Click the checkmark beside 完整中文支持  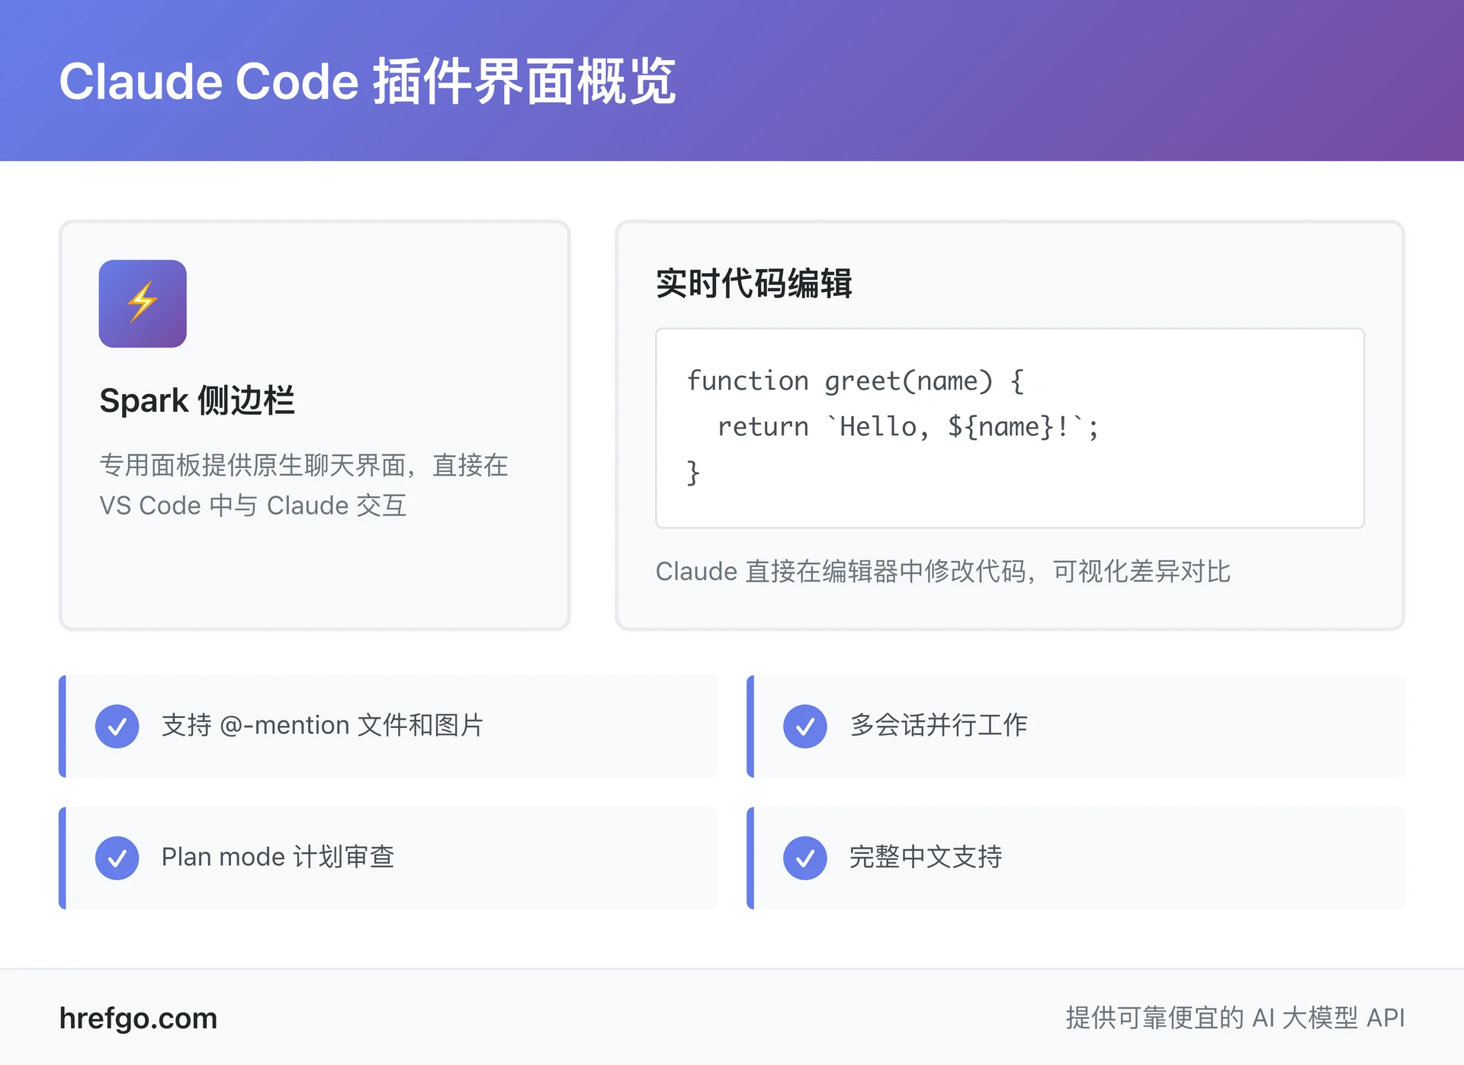805,857
